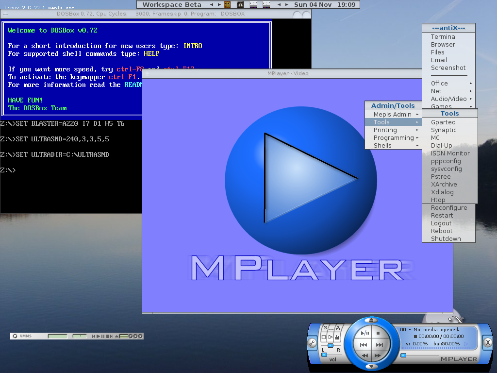Click XMMS stop button
Viewport: 497px width, 373px height.
tap(107, 336)
